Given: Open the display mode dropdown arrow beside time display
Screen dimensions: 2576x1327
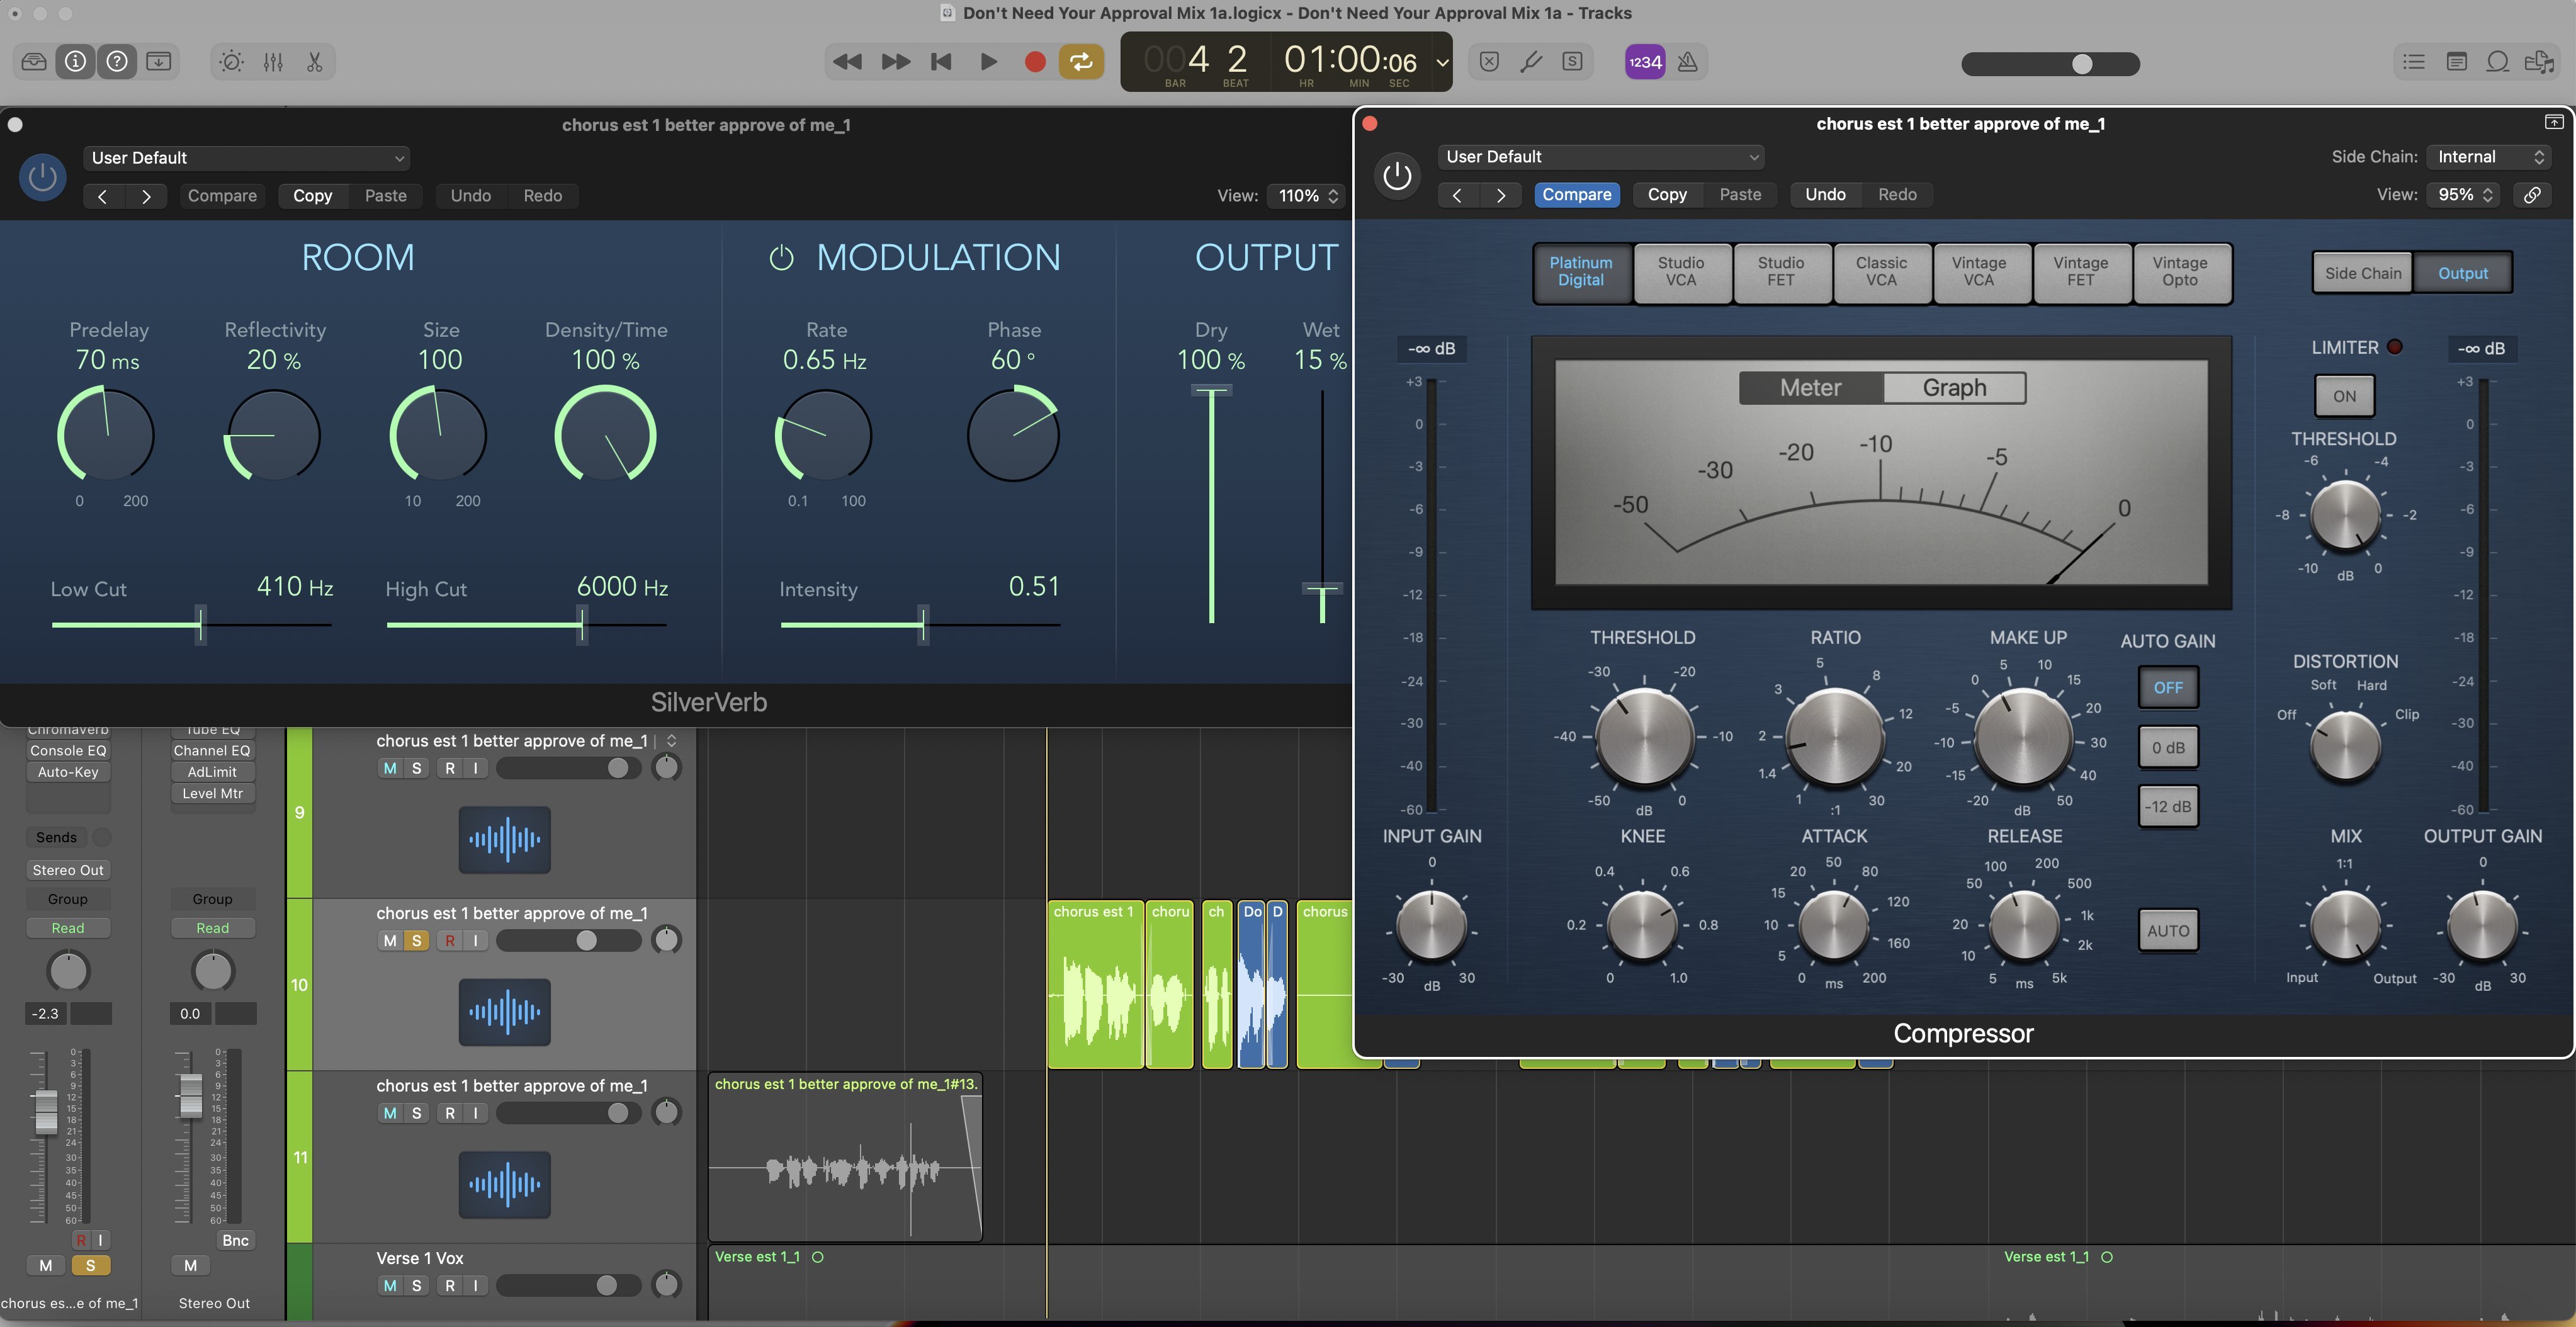Looking at the screenshot, I should (x=1442, y=62).
